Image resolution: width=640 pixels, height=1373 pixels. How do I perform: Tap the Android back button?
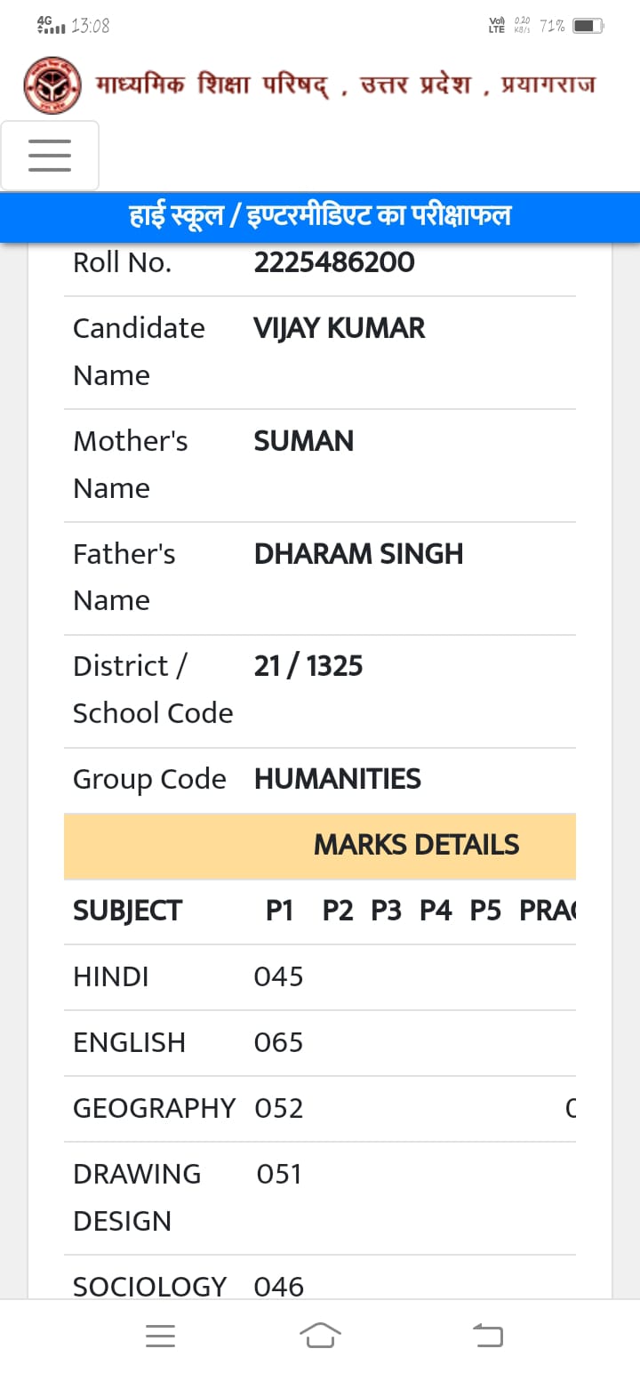(x=487, y=1335)
